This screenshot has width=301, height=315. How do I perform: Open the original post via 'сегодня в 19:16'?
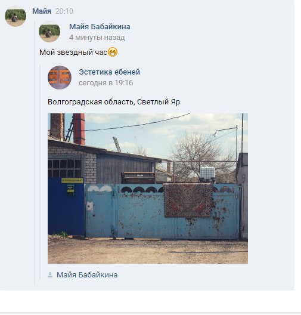coord(105,83)
